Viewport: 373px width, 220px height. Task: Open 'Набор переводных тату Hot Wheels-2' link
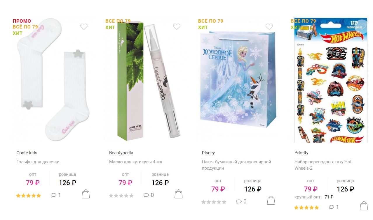point(323,165)
